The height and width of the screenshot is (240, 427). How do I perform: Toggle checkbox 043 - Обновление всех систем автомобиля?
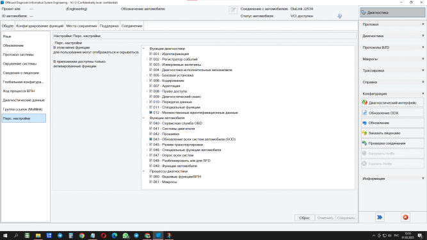[x=150, y=139]
